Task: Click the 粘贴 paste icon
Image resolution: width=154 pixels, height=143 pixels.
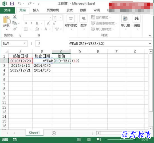Action: 7,20
